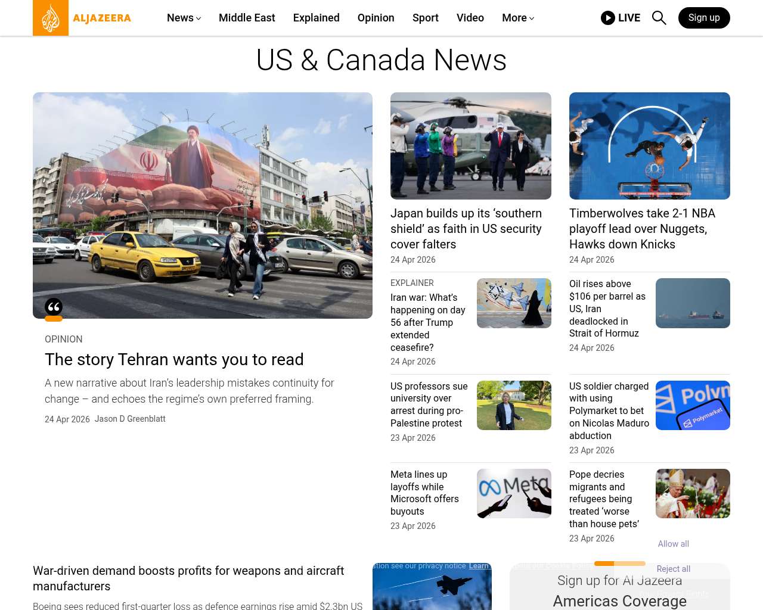Click the opinion quote mark icon
Image resolution: width=763 pixels, height=610 pixels.
point(54,307)
